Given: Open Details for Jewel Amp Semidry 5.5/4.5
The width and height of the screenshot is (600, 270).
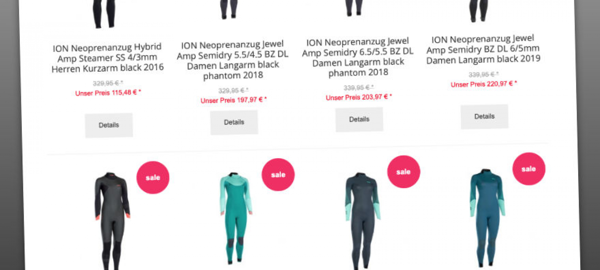Looking at the screenshot, I should [x=234, y=122].
